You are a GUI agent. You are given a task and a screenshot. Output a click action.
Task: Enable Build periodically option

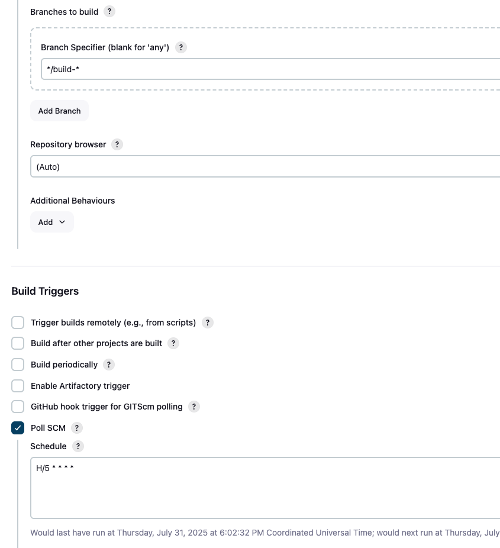(x=18, y=365)
